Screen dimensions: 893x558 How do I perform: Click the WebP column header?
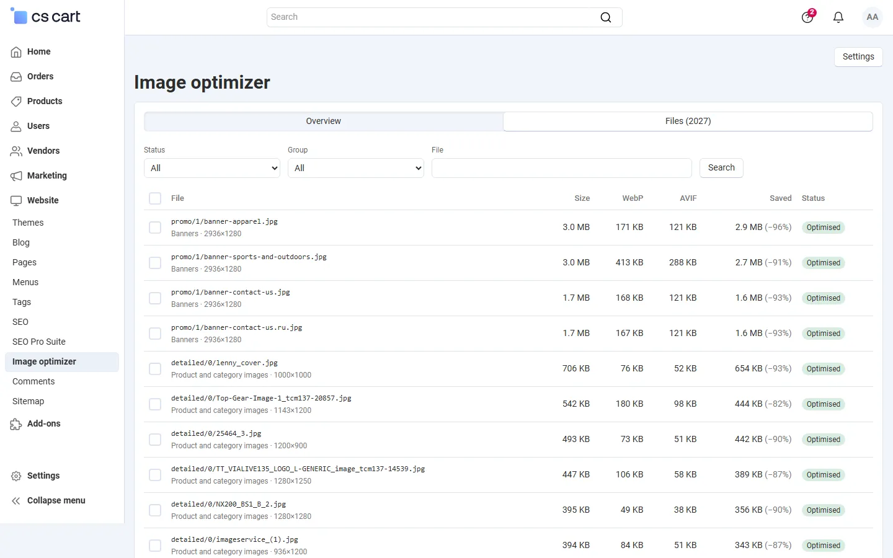pos(633,198)
